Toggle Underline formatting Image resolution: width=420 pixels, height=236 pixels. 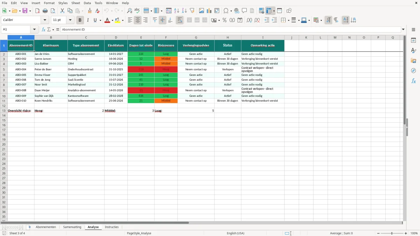pyautogui.click(x=95, y=20)
